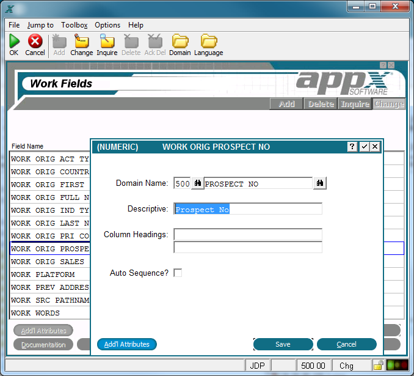Select WORK PREV ADDRES row
The width and height of the screenshot is (414, 376).
tap(50, 287)
